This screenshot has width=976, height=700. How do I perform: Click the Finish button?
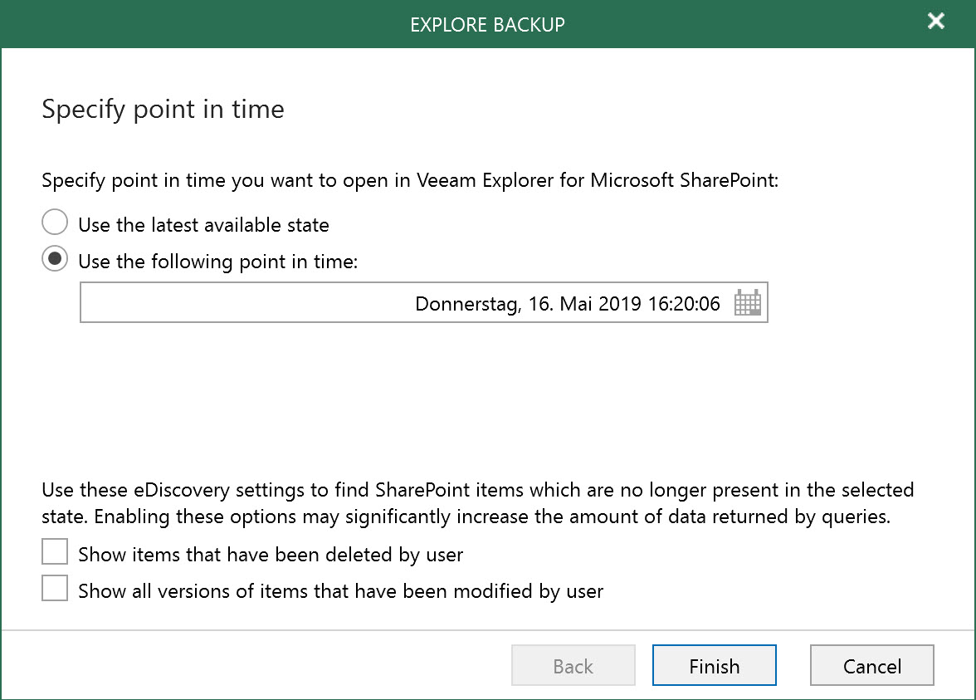715,666
